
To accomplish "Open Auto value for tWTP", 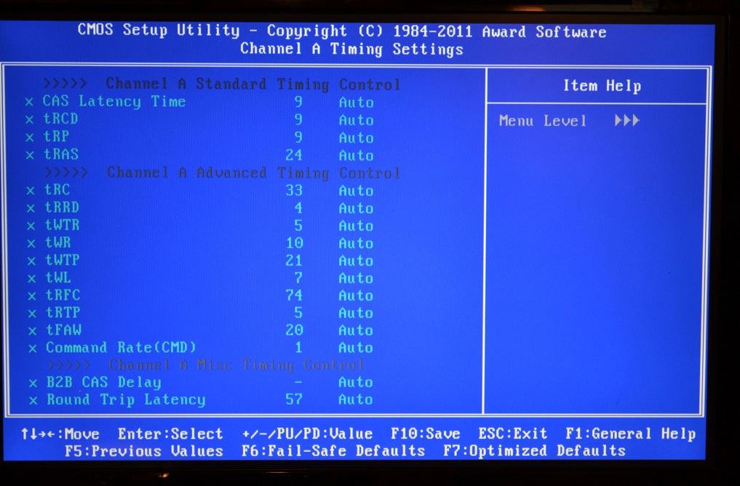I will coord(357,260).
